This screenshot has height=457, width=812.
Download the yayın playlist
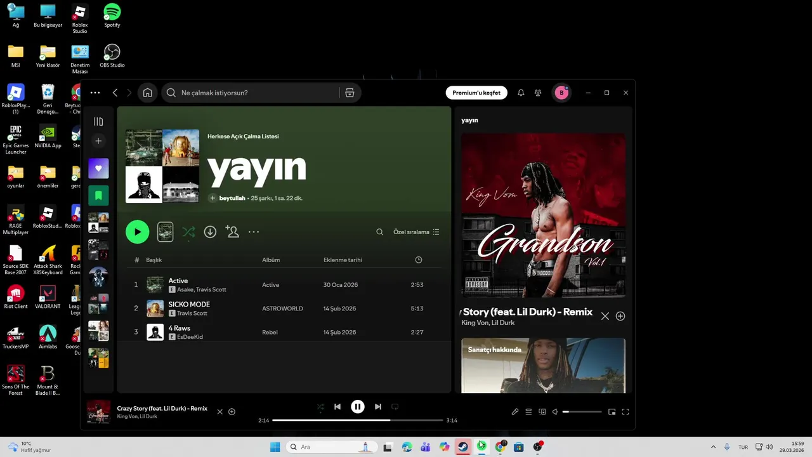[x=210, y=232]
